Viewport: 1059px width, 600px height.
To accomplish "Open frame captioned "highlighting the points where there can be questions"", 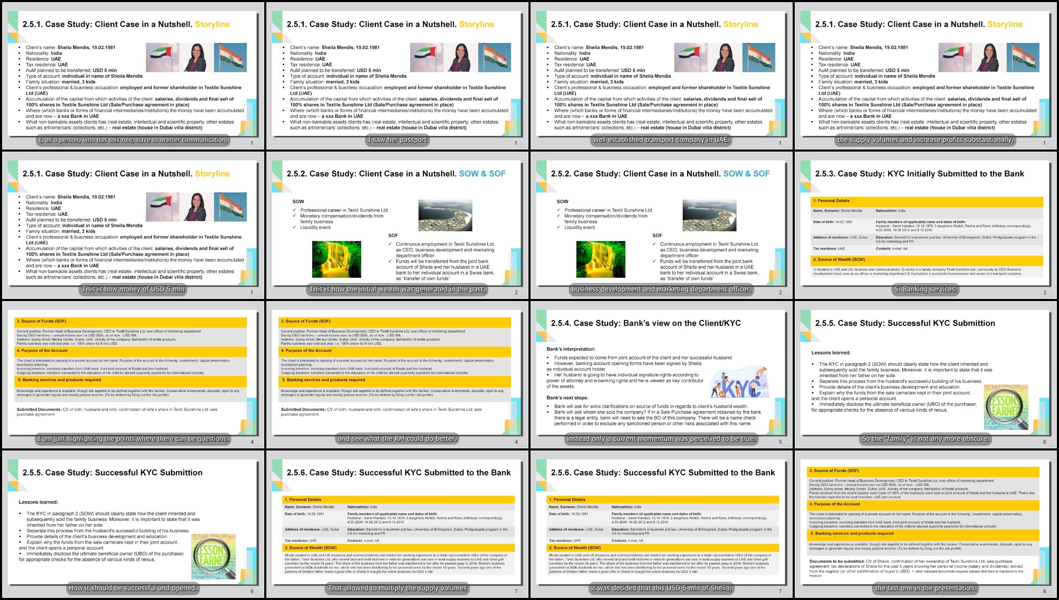I will (x=133, y=375).
